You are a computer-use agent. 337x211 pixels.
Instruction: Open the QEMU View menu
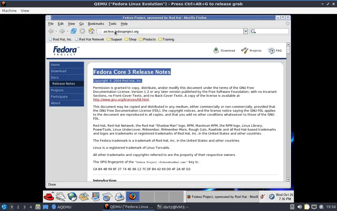click(x=25, y=11)
